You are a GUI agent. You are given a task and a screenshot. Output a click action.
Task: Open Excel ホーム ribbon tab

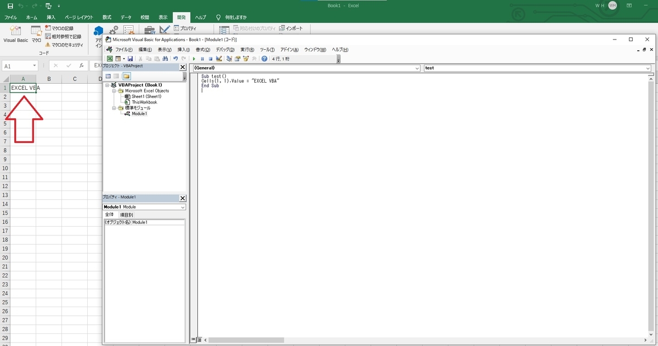pyautogui.click(x=32, y=18)
